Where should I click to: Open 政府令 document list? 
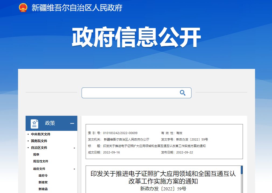(x=43, y=176)
